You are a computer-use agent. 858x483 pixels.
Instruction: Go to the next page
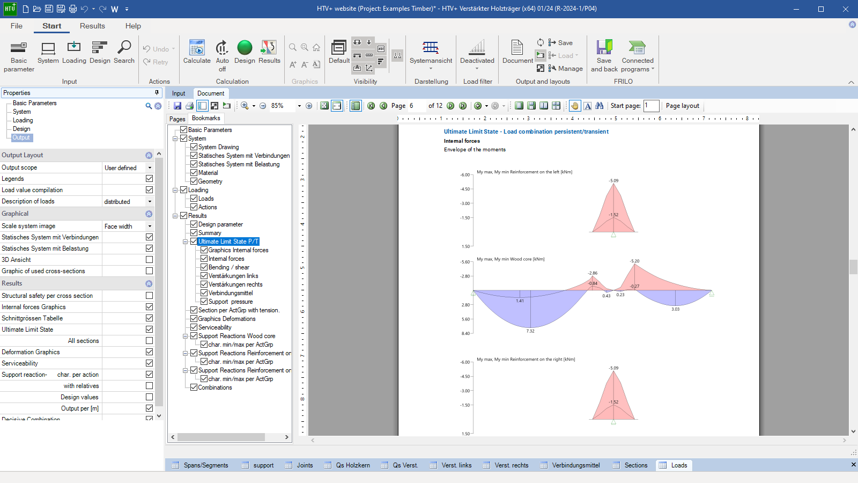click(450, 106)
